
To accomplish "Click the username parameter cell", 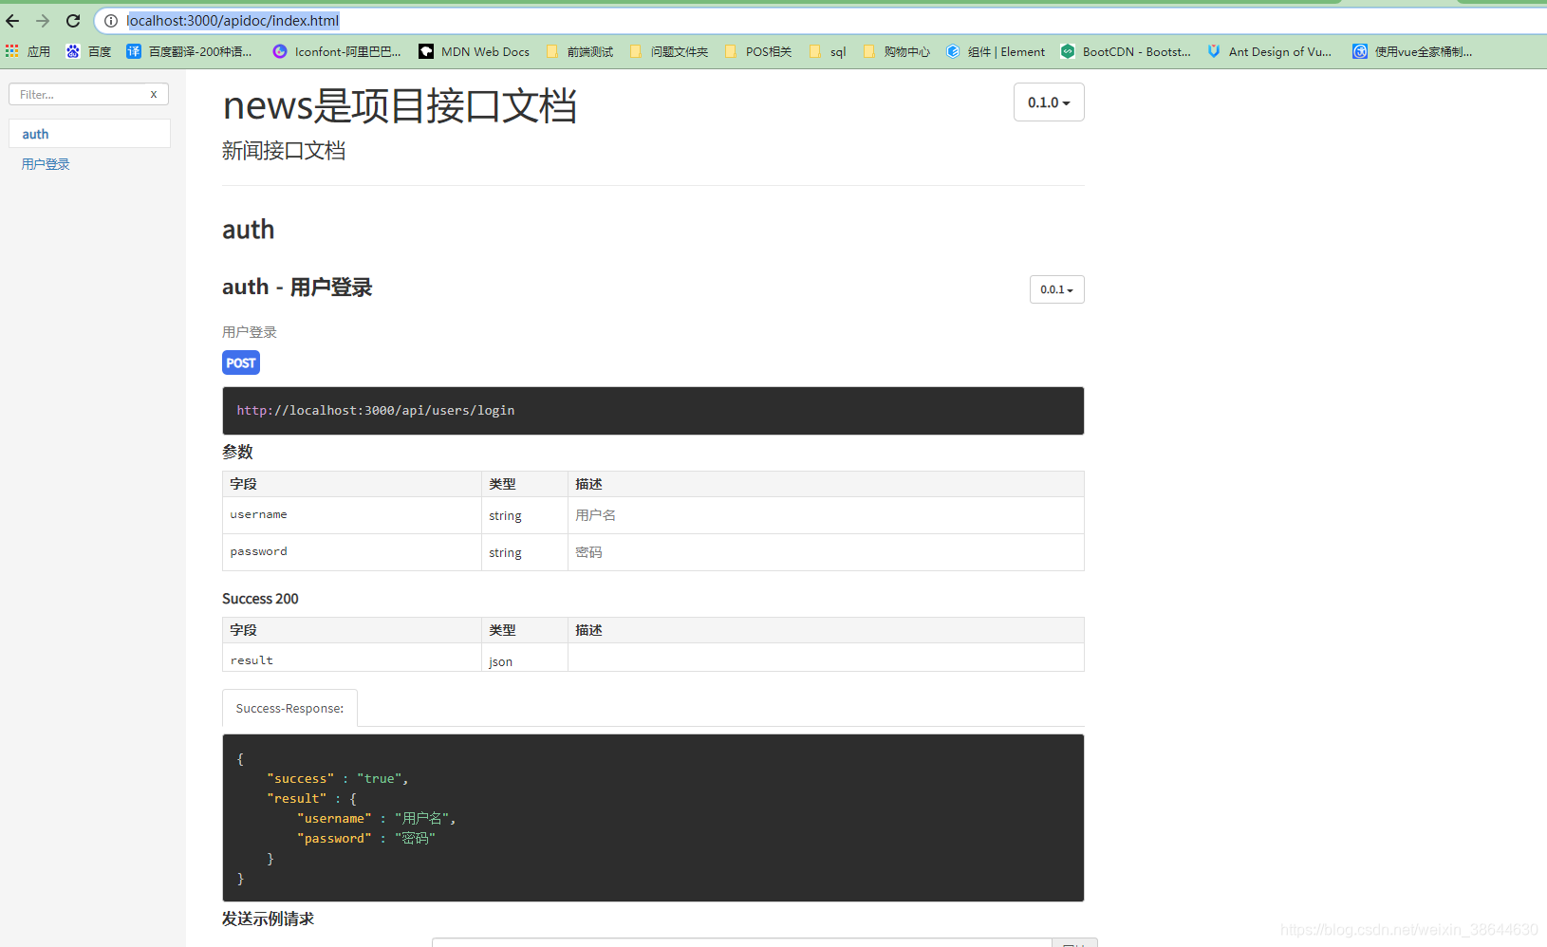I will [x=351, y=515].
